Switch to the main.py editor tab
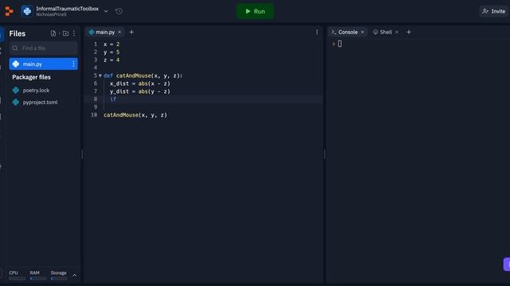Image resolution: width=510 pixels, height=286 pixels. click(104, 32)
